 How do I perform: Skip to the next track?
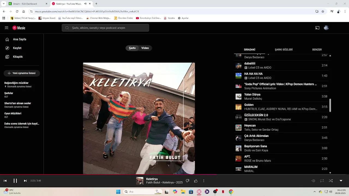click(25, 181)
